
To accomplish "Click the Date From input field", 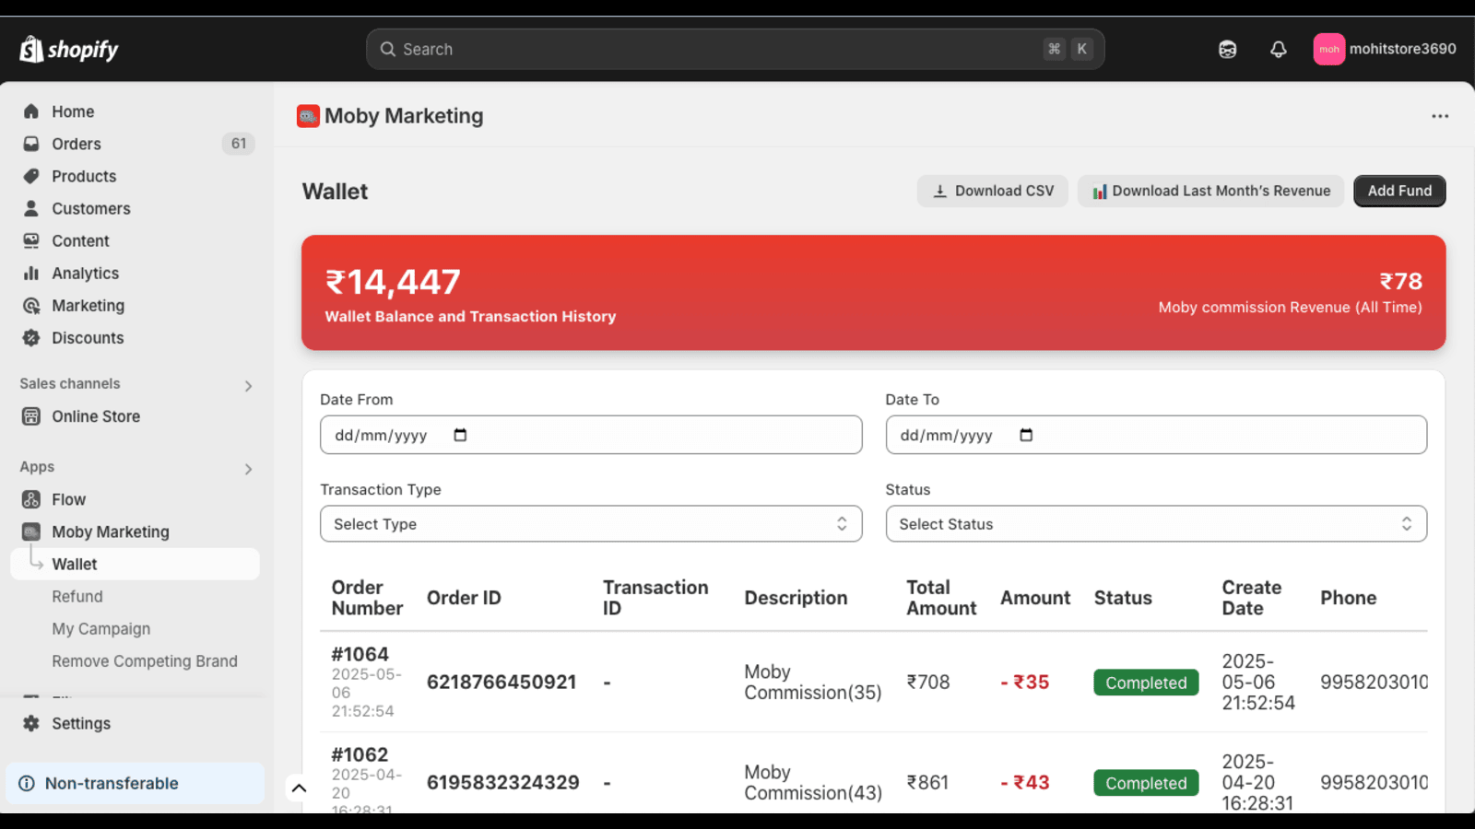I will pos(591,435).
